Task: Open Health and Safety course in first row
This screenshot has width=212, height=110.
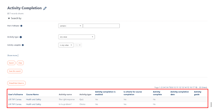Action: coord(34,99)
